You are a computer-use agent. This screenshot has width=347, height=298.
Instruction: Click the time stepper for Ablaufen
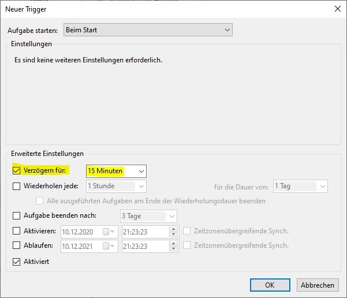click(x=174, y=246)
